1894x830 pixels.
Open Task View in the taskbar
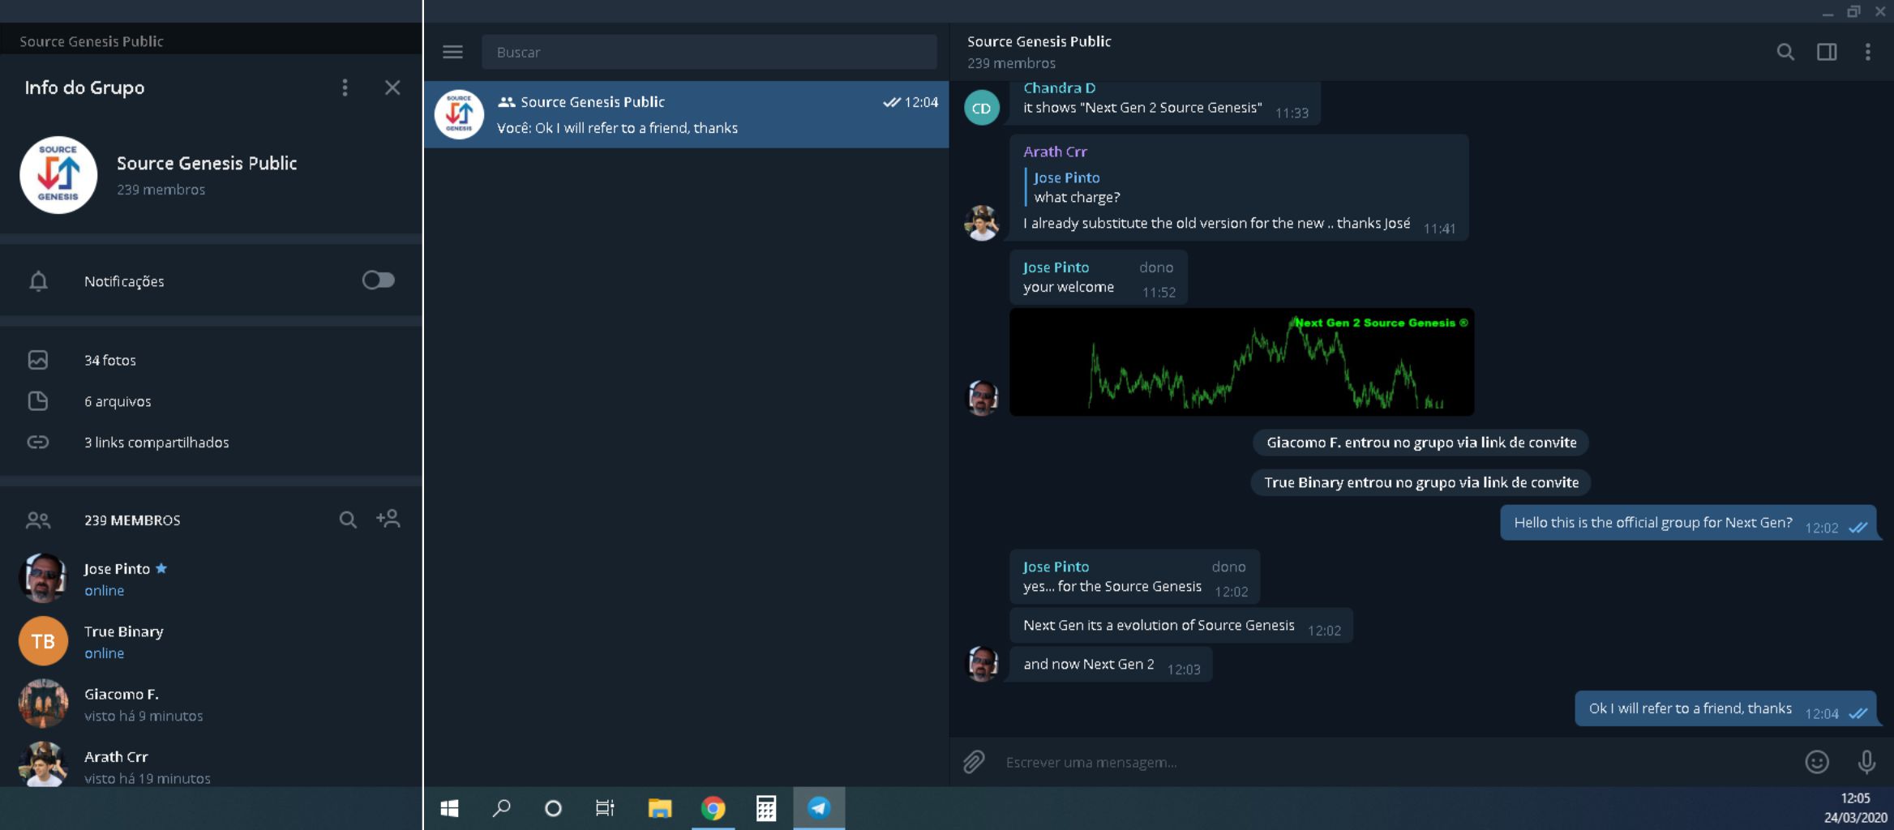[x=605, y=808]
